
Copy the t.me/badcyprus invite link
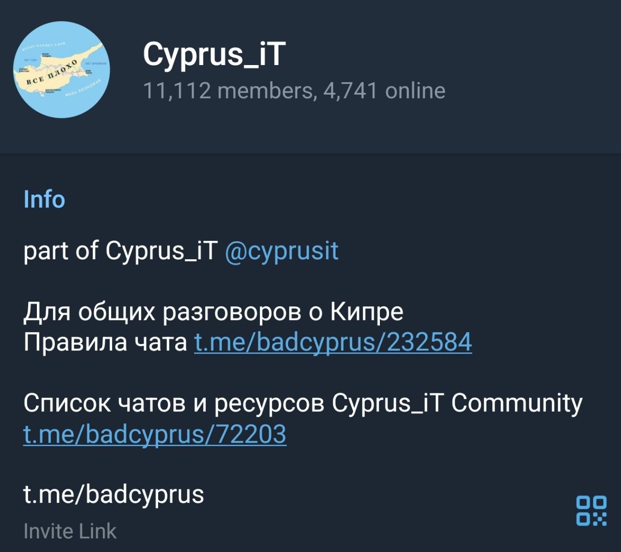pos(114,494)
